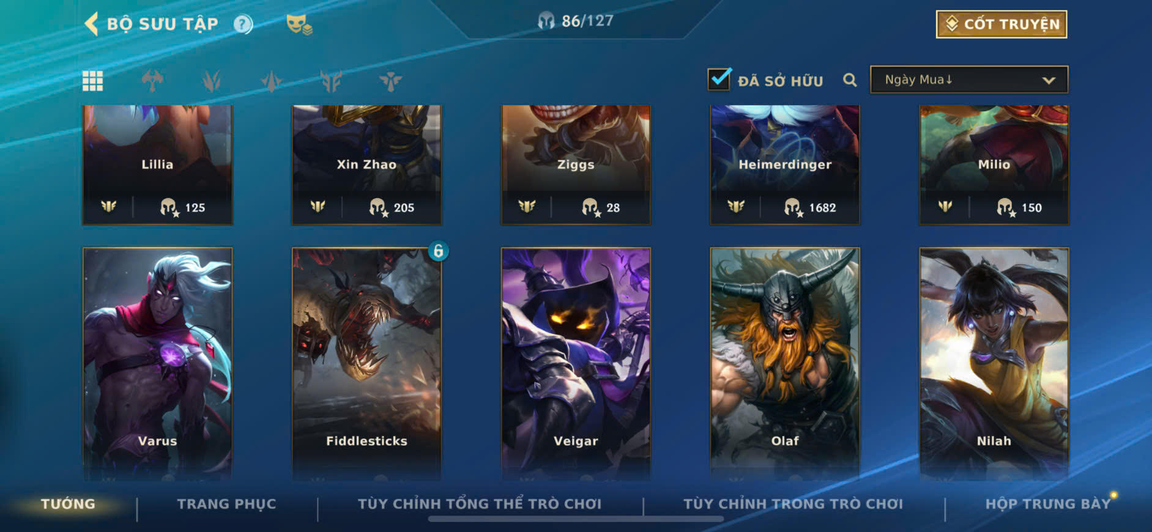Select the Fiddlesticks champion card

[366, 363]
